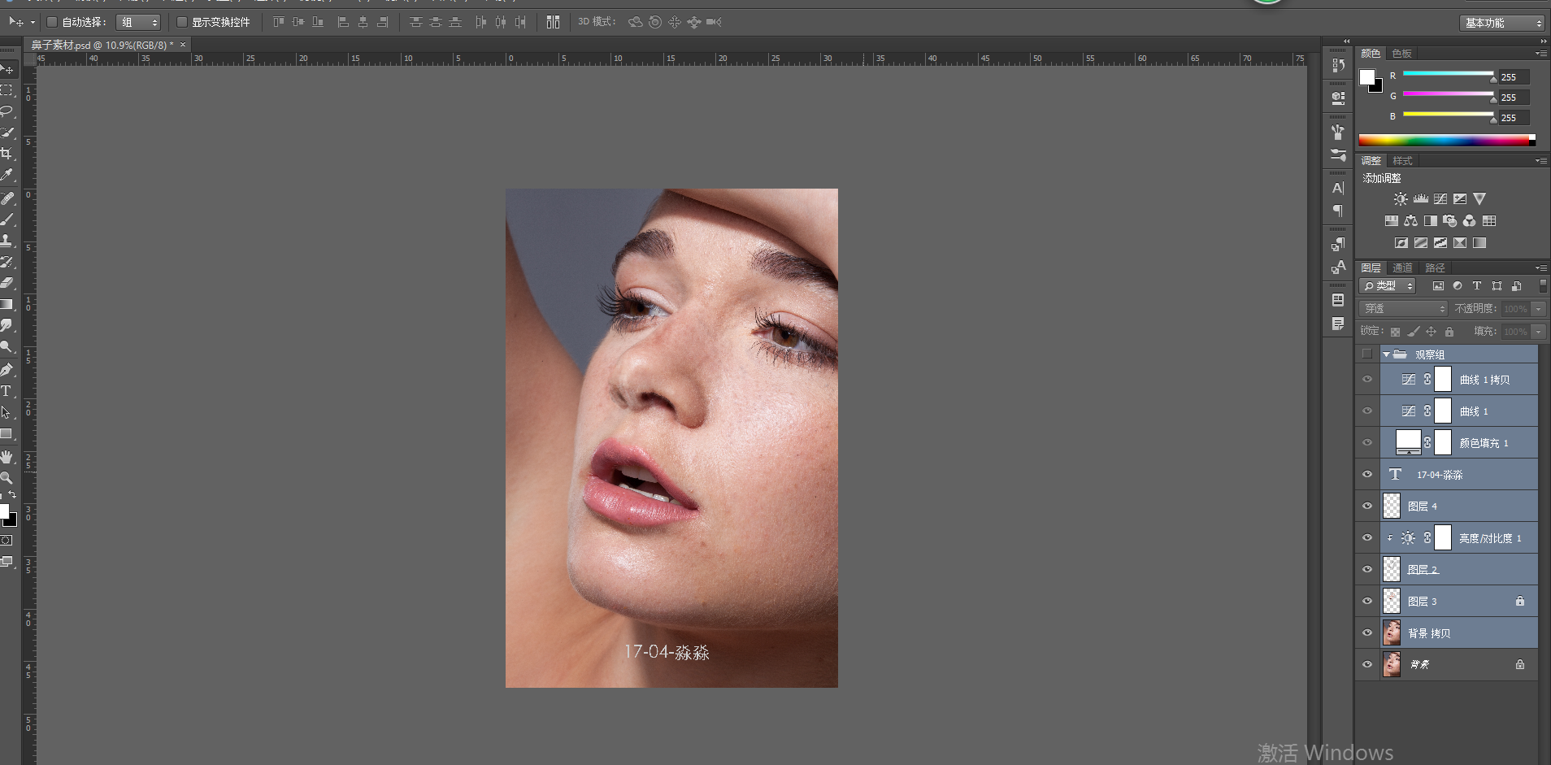Click the G value input field
Image resolution: width=1551 pixels, height=765 pixels.
pos(1514,98)
